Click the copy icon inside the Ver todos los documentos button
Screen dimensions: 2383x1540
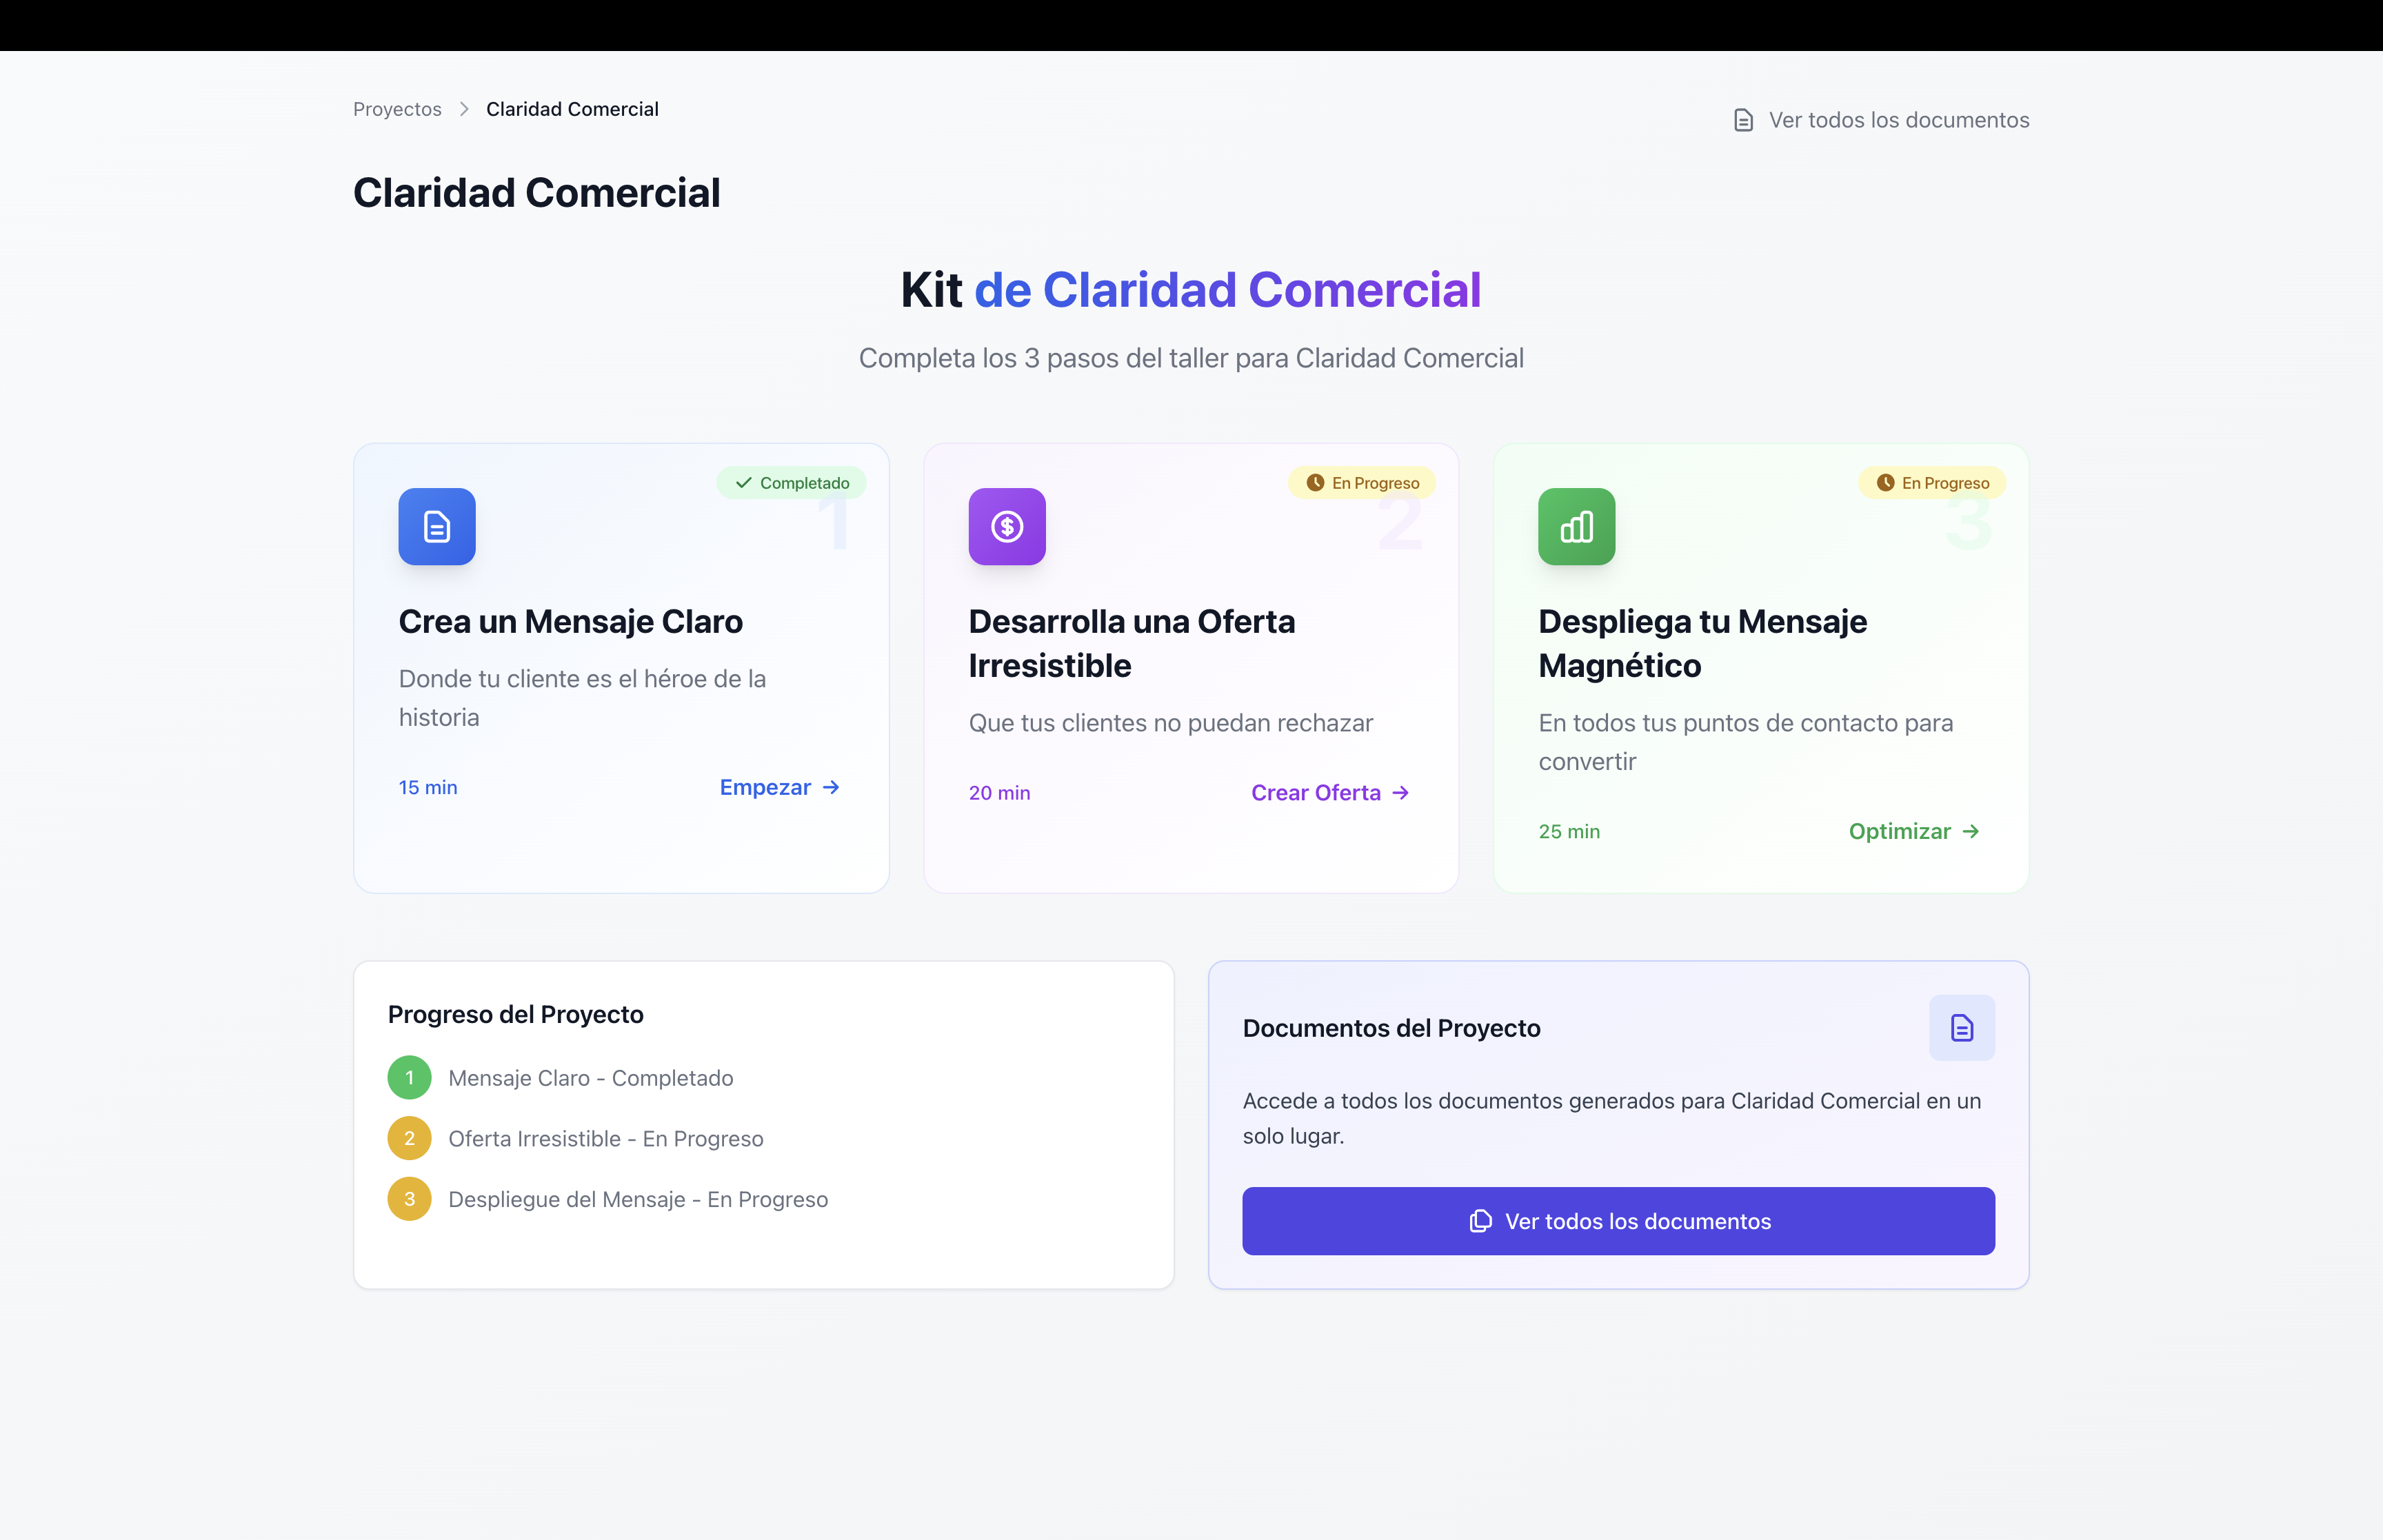[1480, 1221]
